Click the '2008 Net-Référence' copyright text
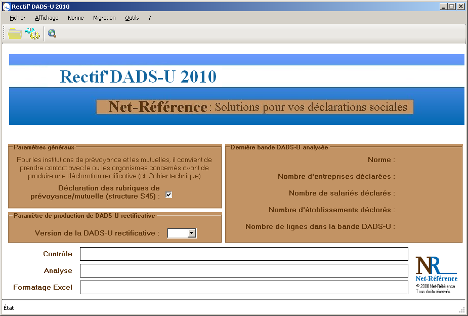The image size is (468, 316). coord(436,286)
